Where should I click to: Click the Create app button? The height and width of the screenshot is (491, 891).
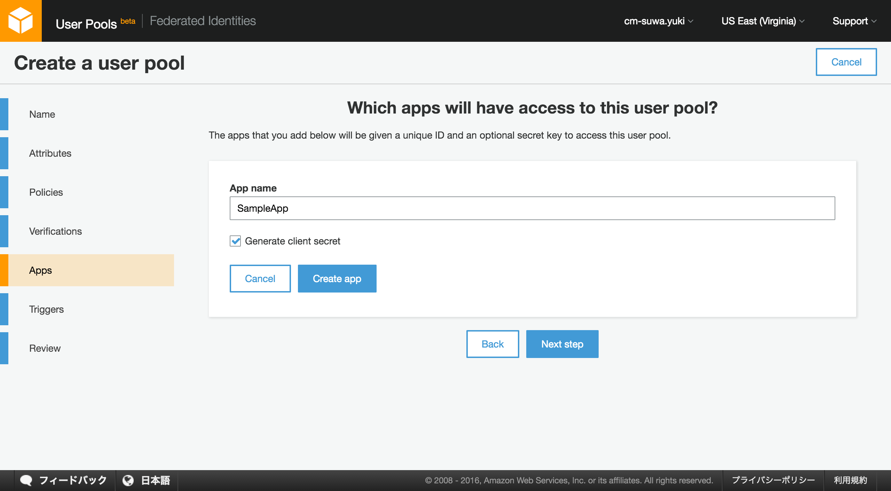[337, 278]
